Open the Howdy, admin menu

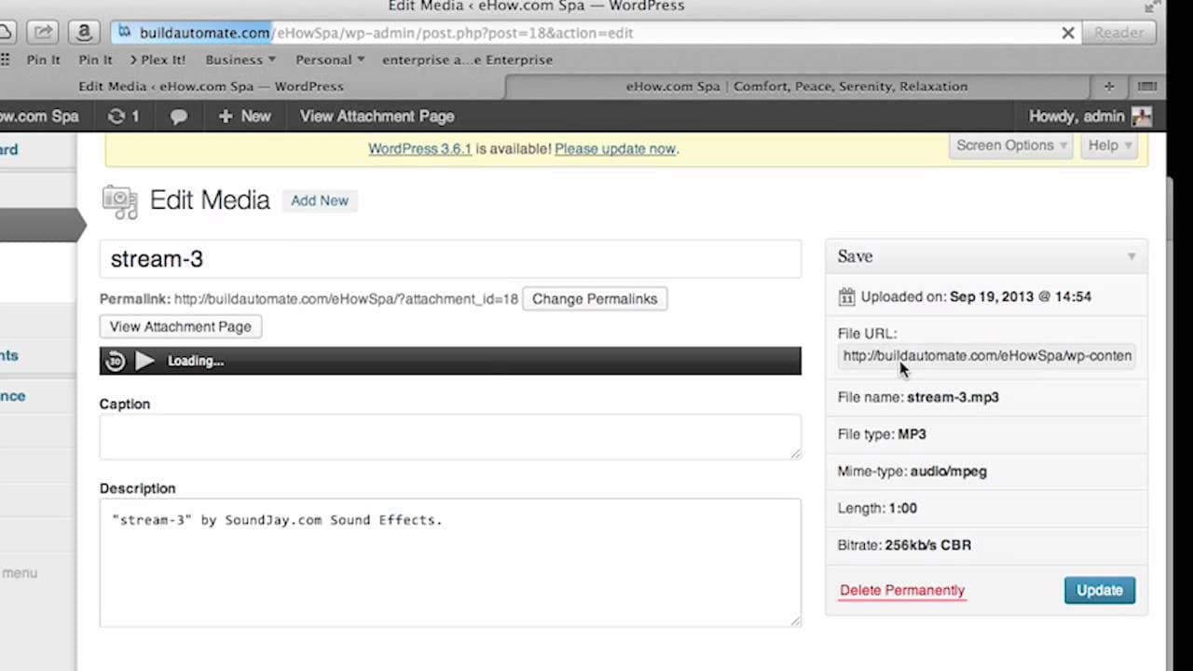(1090, 116)
